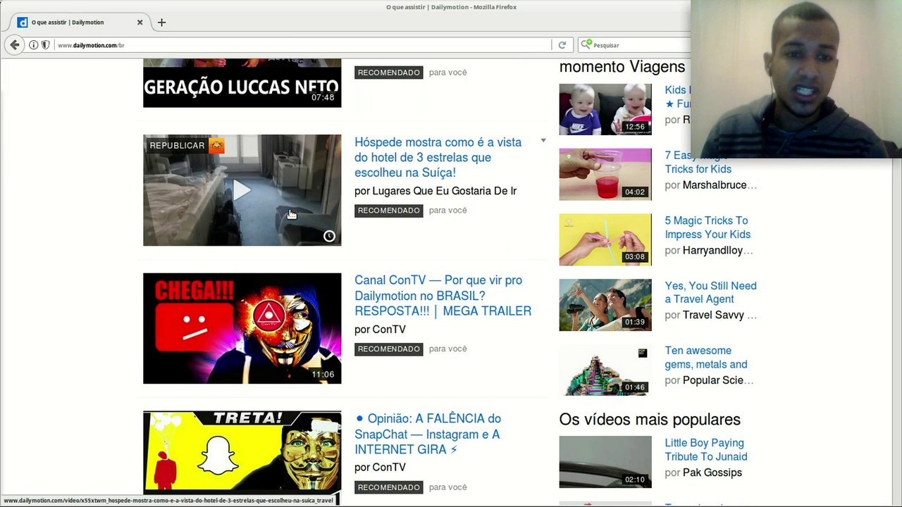Viewport: 902px width, 507px height.
Task: Open babies video thumbnail with 12:56 duration
Action: [605, 109]
